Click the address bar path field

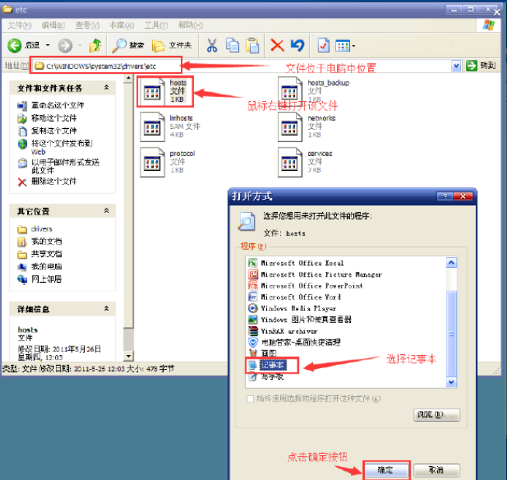(241, 66)
